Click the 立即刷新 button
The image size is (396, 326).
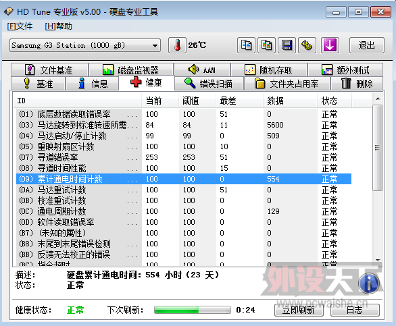299,310
